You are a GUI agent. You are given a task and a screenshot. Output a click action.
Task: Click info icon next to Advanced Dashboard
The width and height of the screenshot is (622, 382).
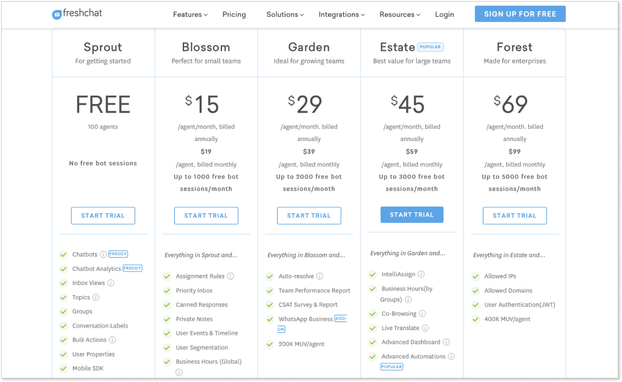tap(447, 342)
